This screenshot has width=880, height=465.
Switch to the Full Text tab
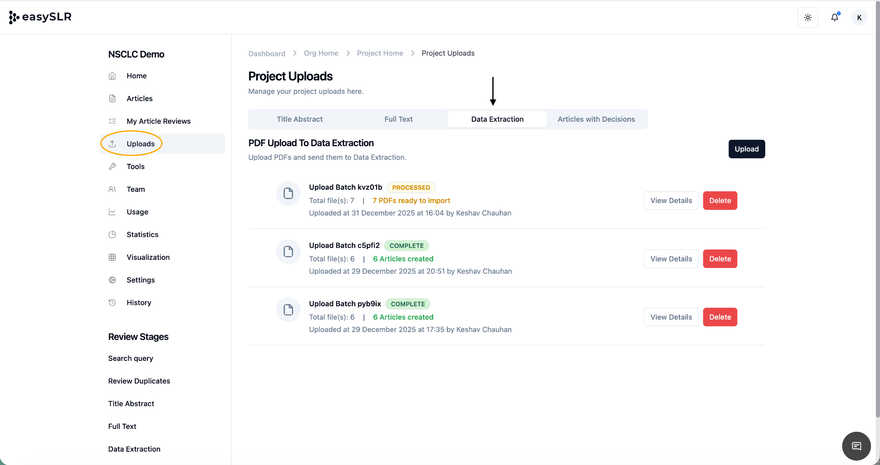coord(398,119)
